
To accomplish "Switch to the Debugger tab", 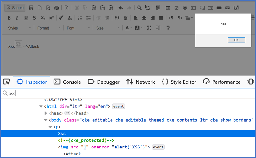I will point(104,82).
